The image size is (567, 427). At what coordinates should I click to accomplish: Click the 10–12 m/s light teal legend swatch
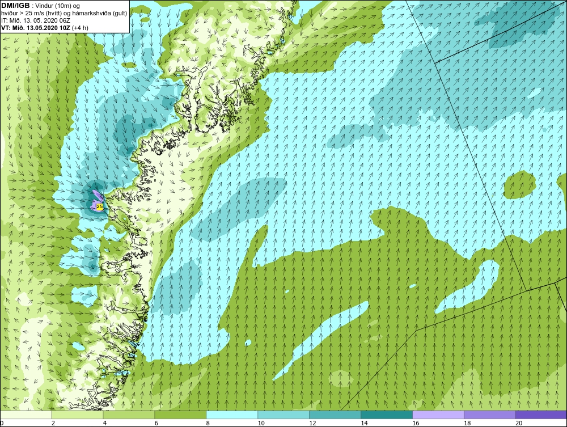(283, 415)
